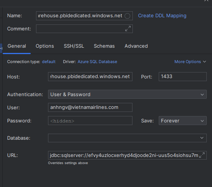212x187 pixels.
Task: Open the More Options menu
Action: 190,62
